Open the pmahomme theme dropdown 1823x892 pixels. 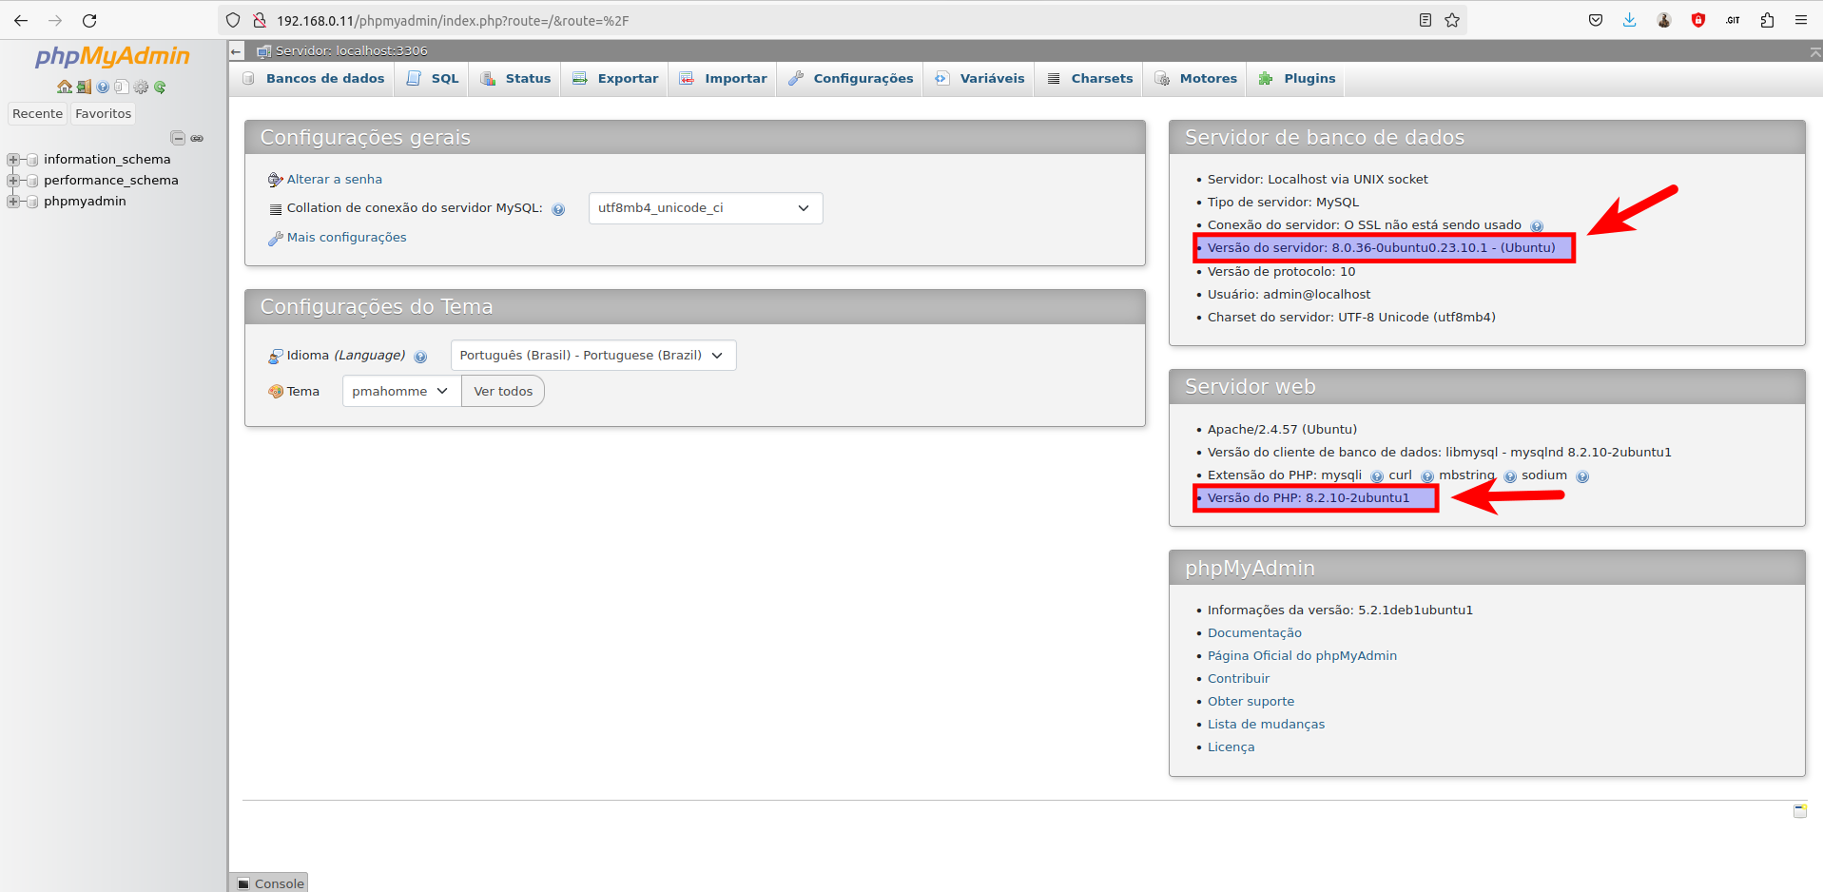[401, 392]
